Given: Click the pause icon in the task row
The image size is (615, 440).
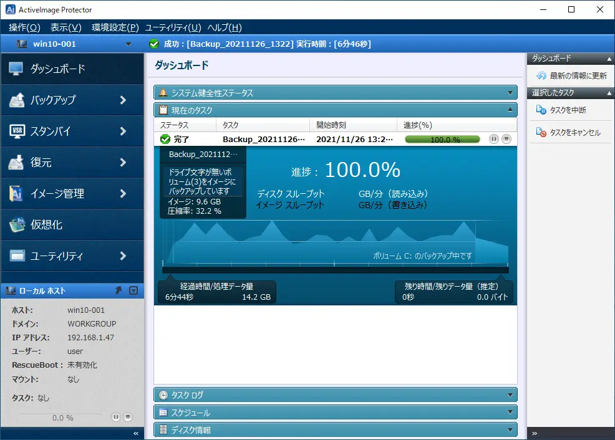Looking at the screenshot, I should tap(494, 139).
